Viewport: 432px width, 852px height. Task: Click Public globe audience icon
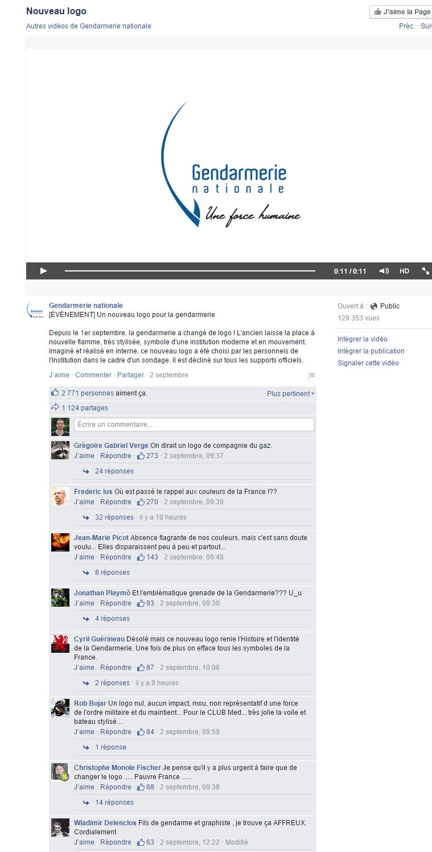pos(374,306)
